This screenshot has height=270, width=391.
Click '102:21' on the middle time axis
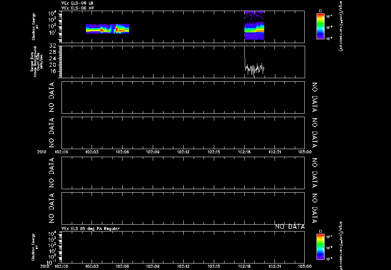(x=275, y=152)
